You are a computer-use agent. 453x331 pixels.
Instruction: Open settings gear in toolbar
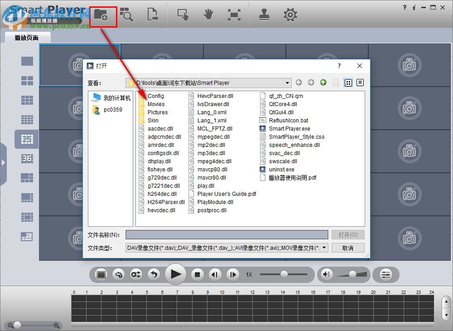click(290, 15)
